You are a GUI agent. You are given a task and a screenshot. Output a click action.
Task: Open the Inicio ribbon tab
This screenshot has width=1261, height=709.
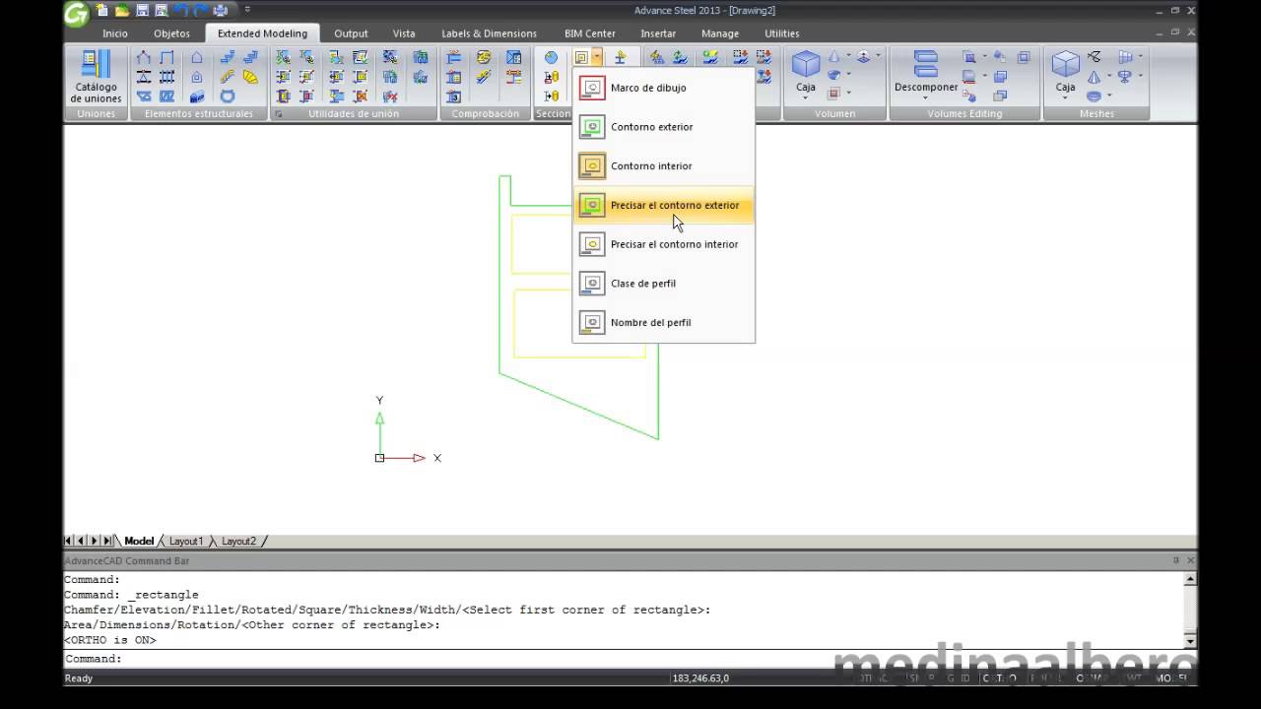(x=115, y=33)
